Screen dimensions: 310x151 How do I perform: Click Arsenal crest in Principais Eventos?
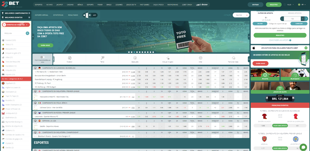(x=264, y=139)
